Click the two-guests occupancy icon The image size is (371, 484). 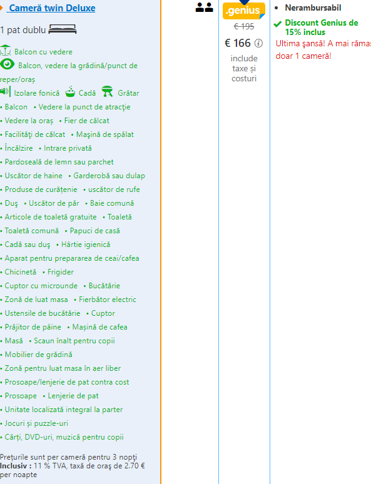pos(204,8)
